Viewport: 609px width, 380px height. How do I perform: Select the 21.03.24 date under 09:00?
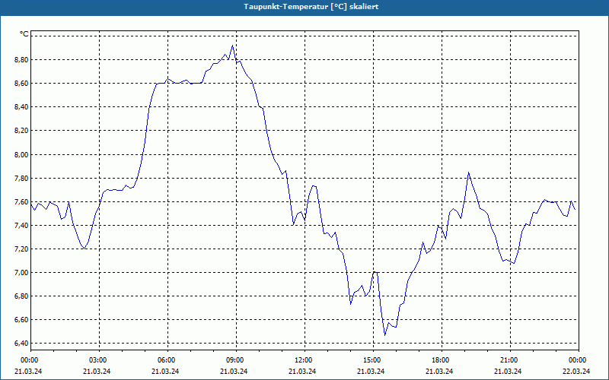(234, 371)
